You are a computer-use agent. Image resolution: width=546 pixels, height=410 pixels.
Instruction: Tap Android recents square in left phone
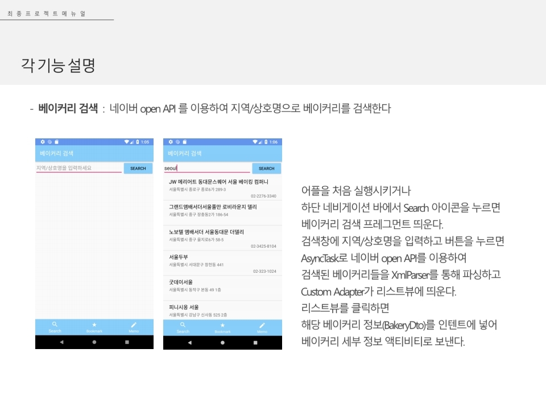click(x=127, y=342)
